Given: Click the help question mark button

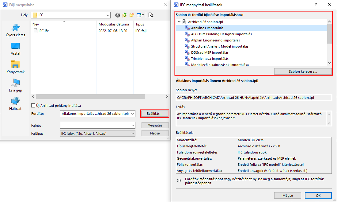Looking at the screenshot, I should coord(316,5).
